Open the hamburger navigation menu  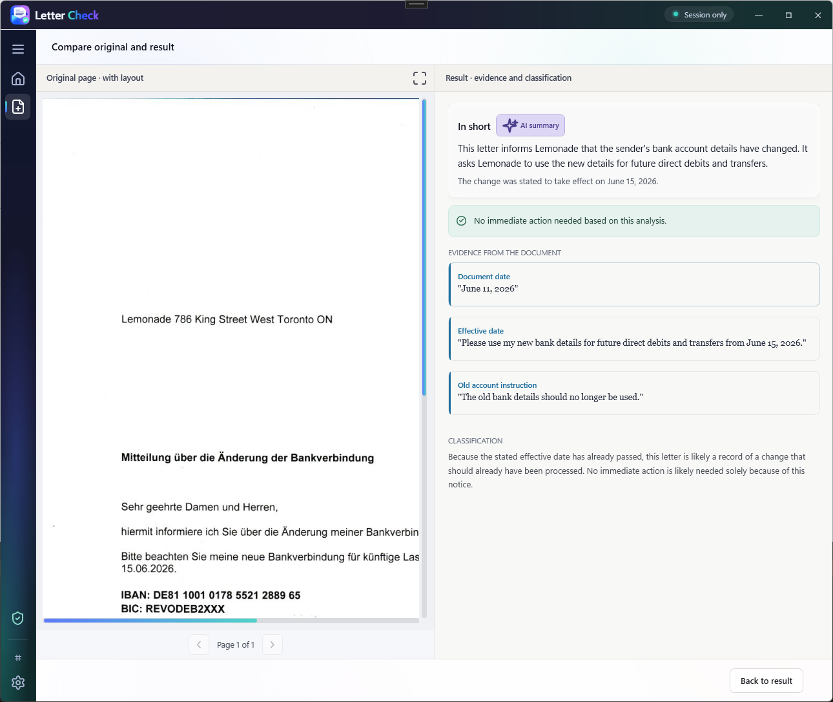pyautogui.click(x=18, y=49)
